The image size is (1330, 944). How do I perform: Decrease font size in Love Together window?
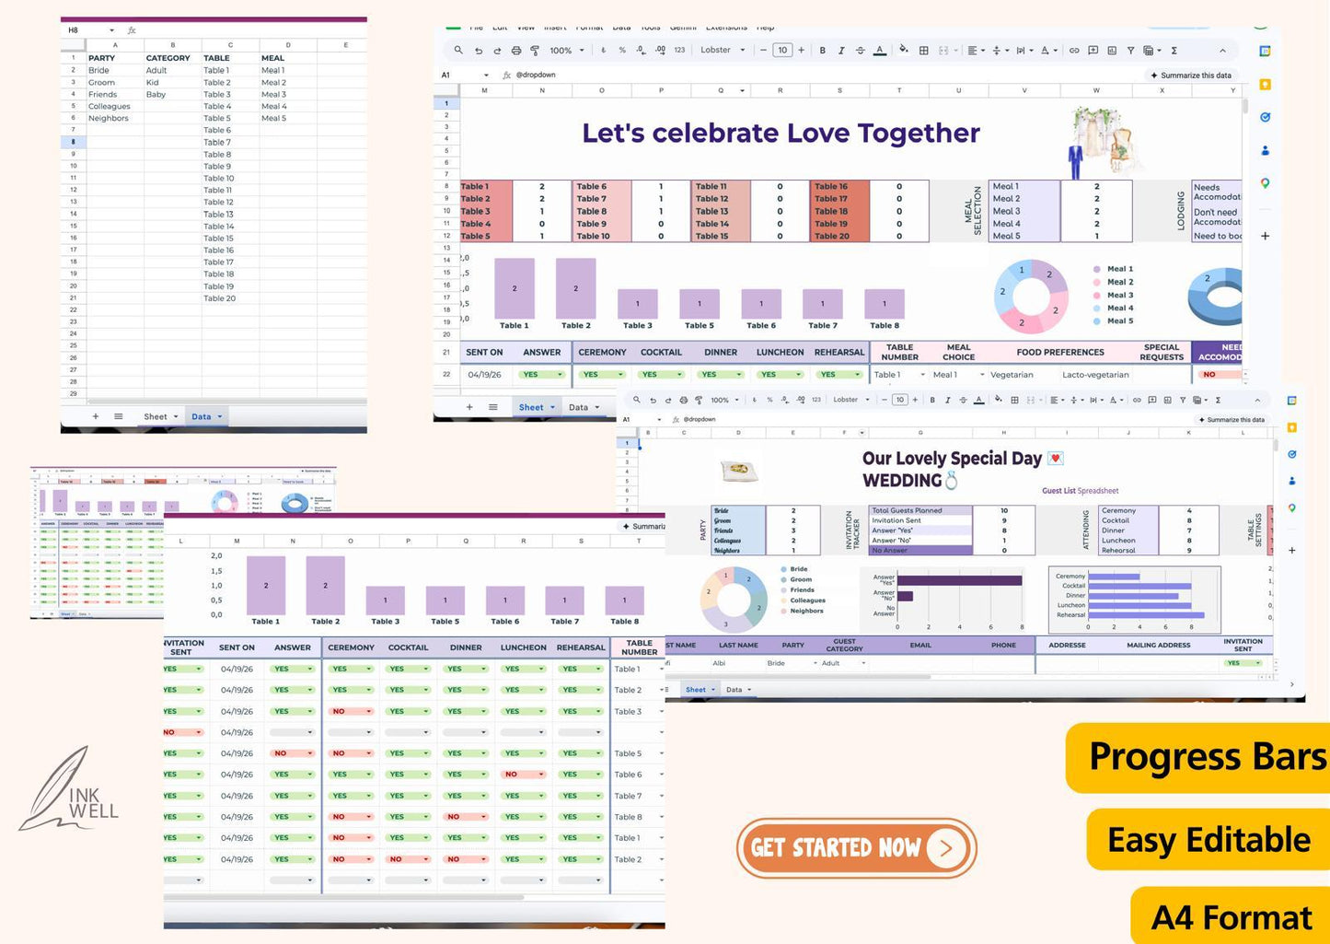(x=763, y=51)
